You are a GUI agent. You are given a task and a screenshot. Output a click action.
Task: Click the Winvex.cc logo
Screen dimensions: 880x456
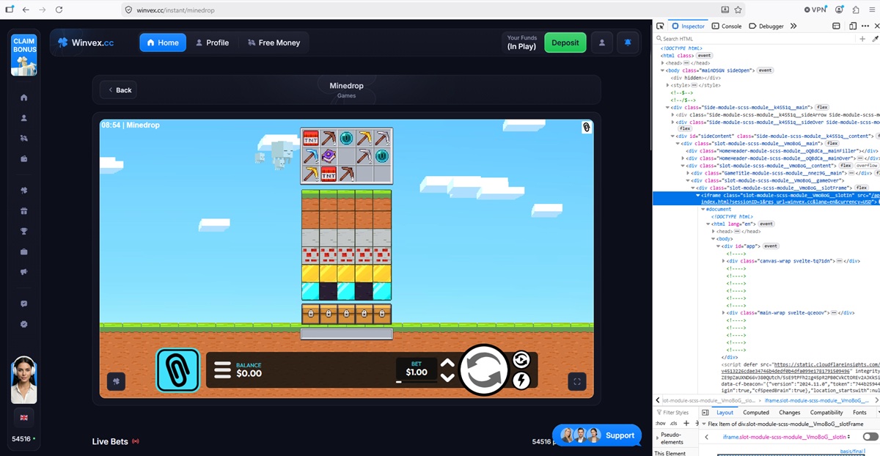pos(87,43)
